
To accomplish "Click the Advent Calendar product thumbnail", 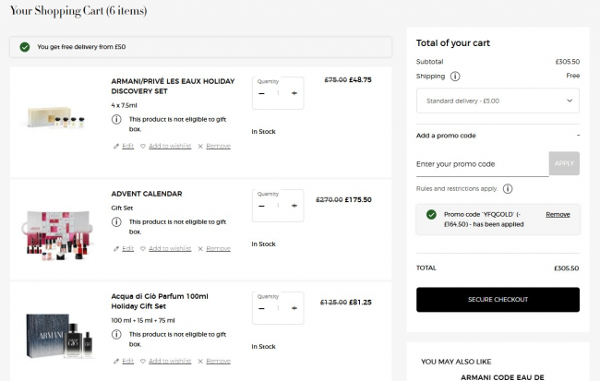I will [60, 231].
